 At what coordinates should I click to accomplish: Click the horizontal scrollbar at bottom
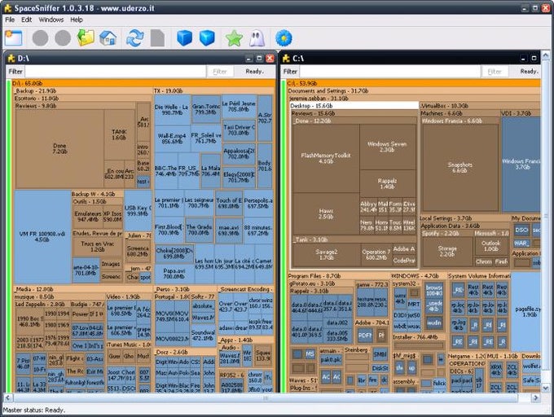pyautogui.click(x=266, y=398)
